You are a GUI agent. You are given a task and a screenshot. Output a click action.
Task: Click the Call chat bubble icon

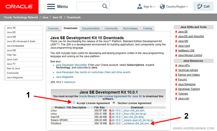point(198,7)
